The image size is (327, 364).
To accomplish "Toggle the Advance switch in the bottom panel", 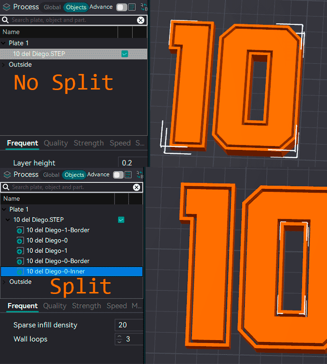I will (x=117, y=175).
